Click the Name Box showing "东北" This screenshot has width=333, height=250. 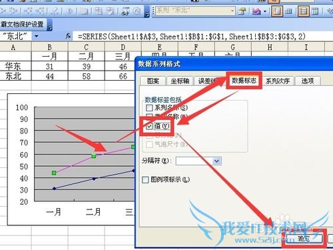coord(15,36)
